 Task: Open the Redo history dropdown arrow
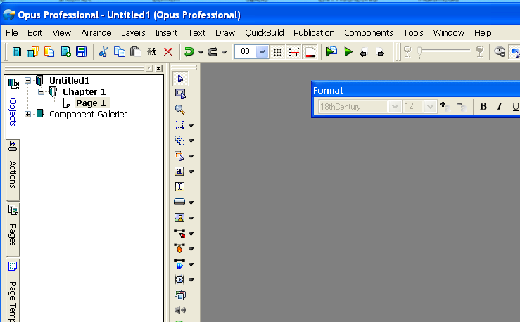click(224, 52)
